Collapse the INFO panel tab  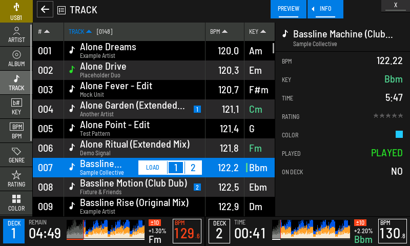(x=325, y=9)
